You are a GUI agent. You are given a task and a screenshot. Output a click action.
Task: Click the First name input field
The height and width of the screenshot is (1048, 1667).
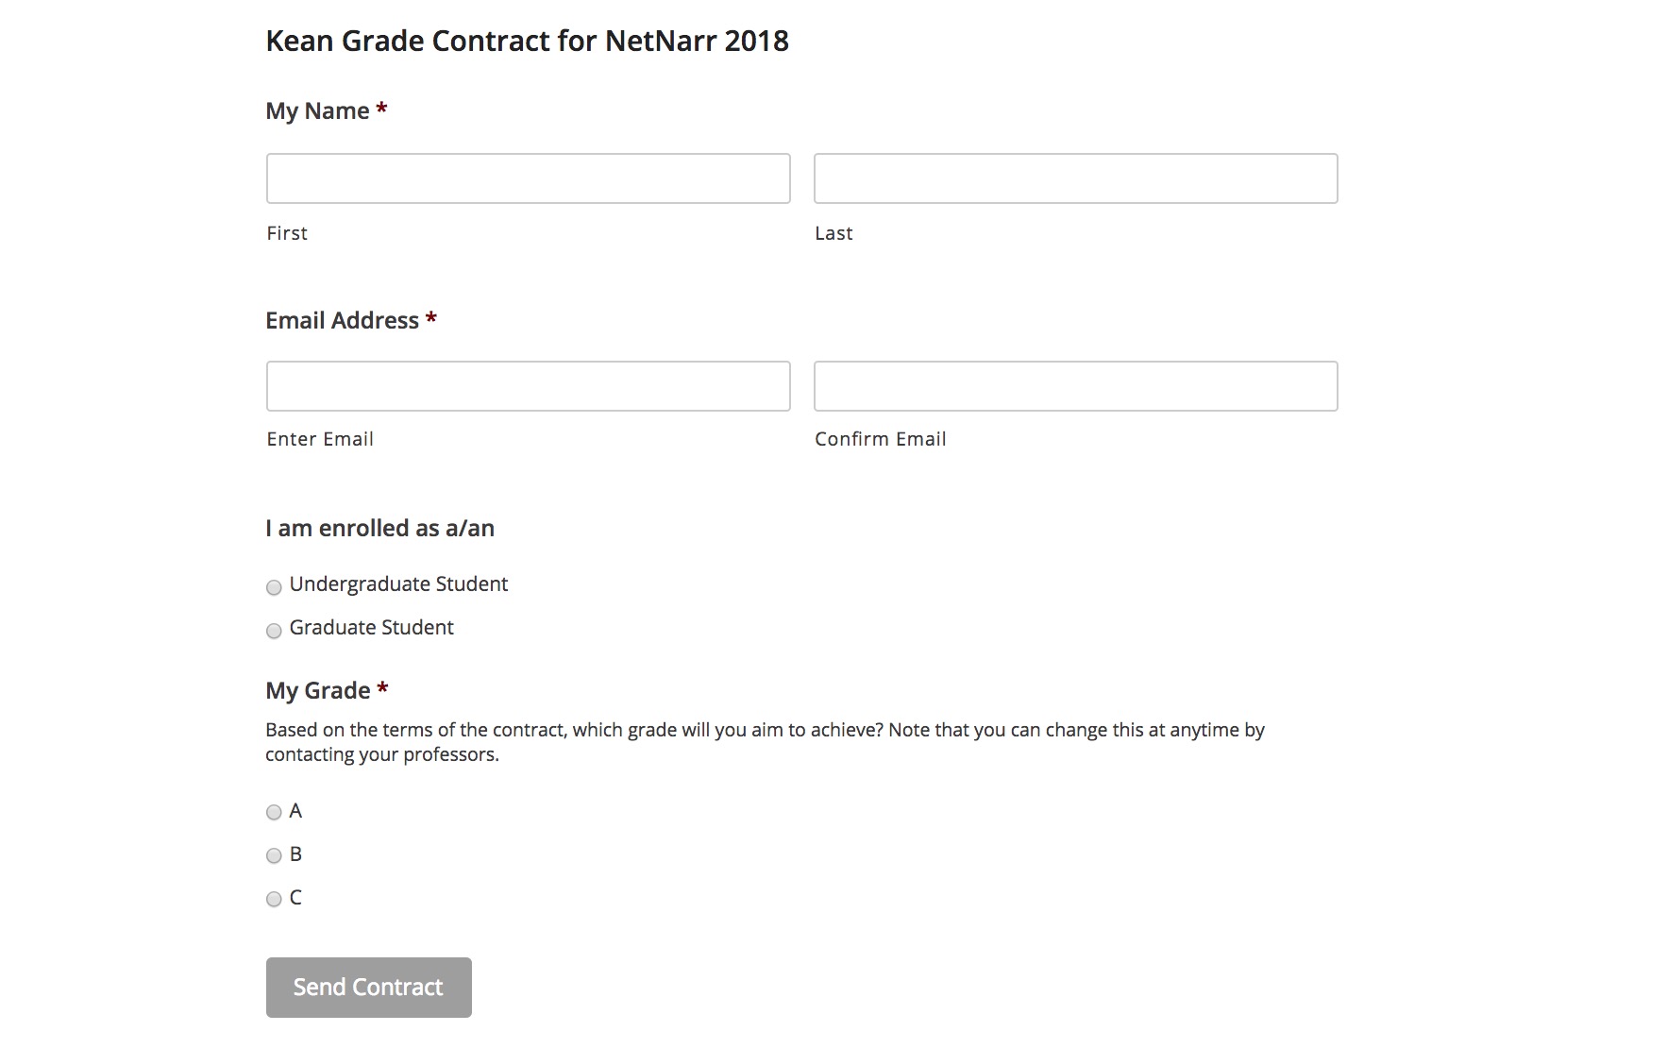point(528,177)
